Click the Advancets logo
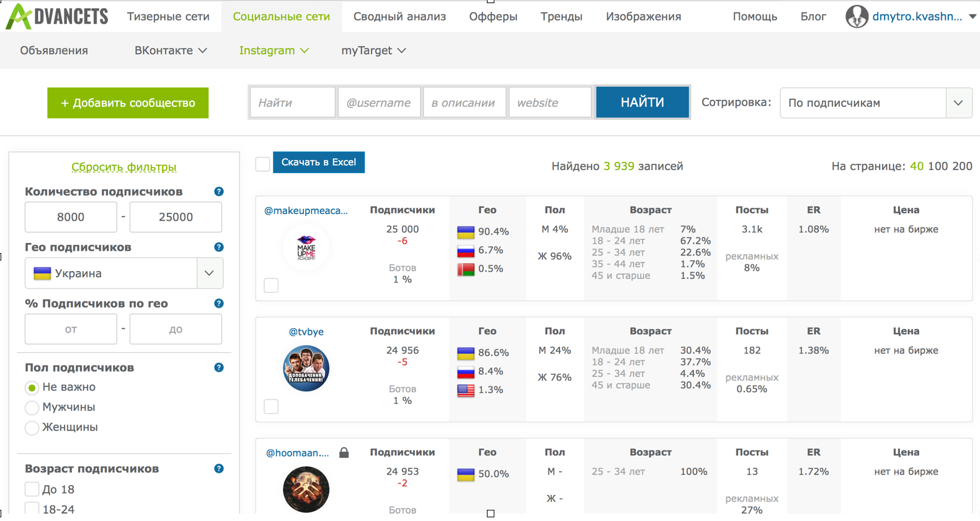Viewport: 980px width, 521px height. (x=57, y=17)
